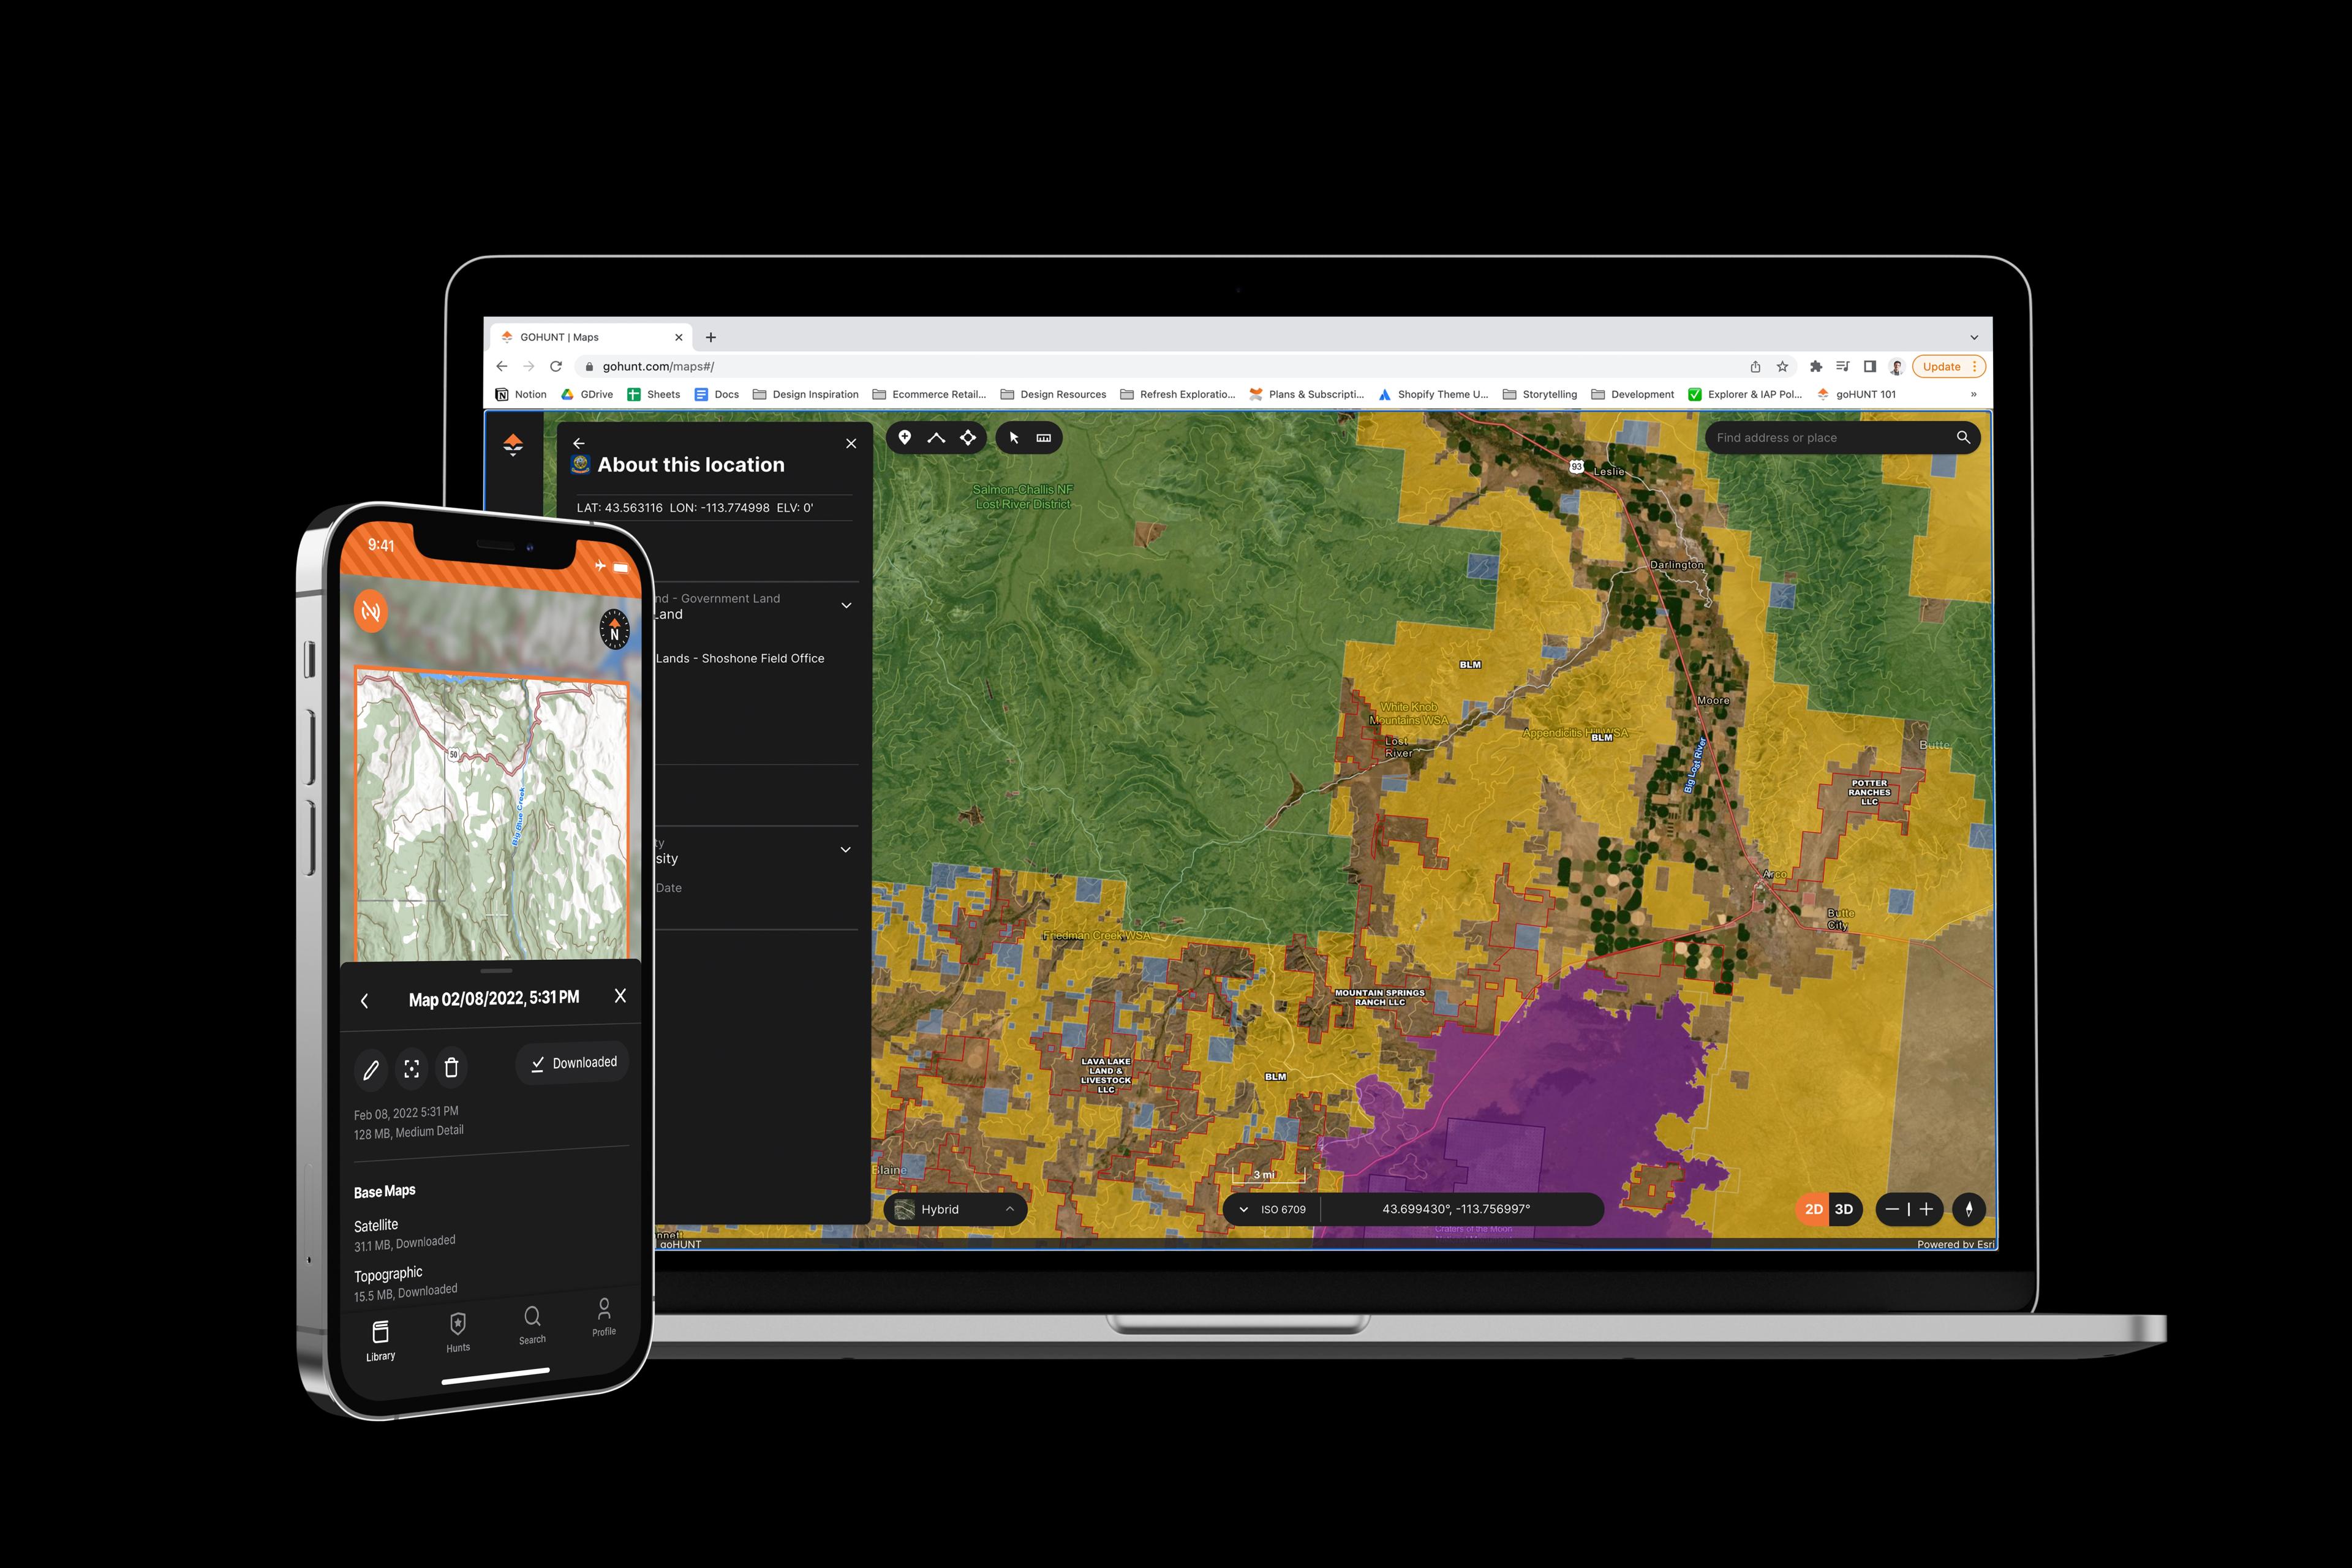The height and width of the screenshot is (1568, 2352).
Task: Tap the pencil edit icon on phone
Action: click(371, 1069)
